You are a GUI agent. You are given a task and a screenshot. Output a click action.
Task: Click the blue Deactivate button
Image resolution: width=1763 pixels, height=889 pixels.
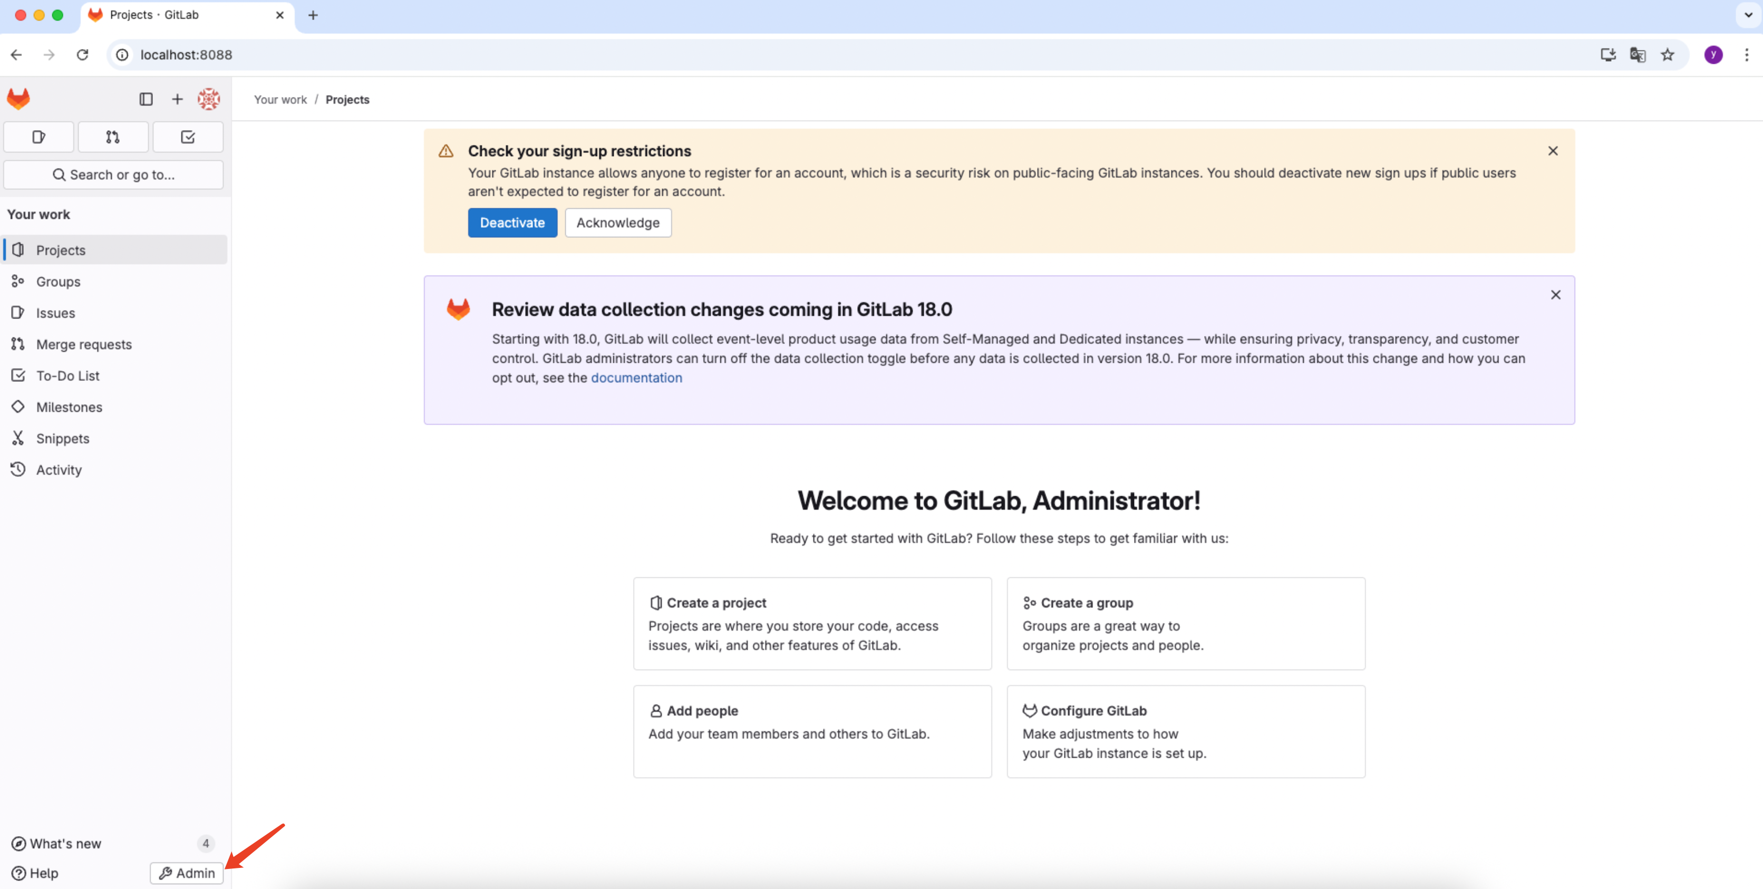point(512,223)
